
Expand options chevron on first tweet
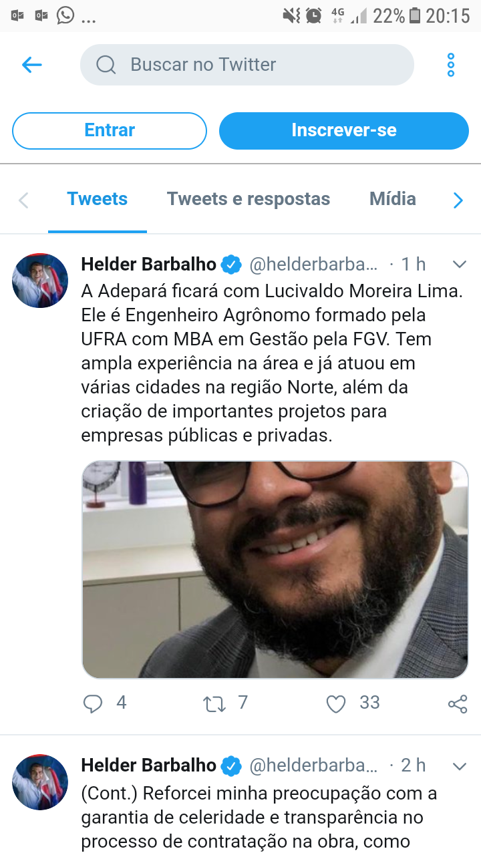click(x=459, y=265)
